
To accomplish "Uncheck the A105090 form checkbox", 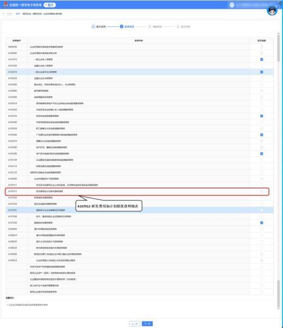I will (262, 153).
